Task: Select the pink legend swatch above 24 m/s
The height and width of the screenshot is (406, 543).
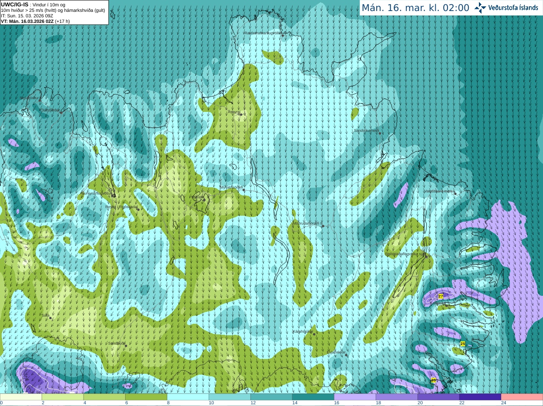Action: pyautogui.click(x=522, y=397)
